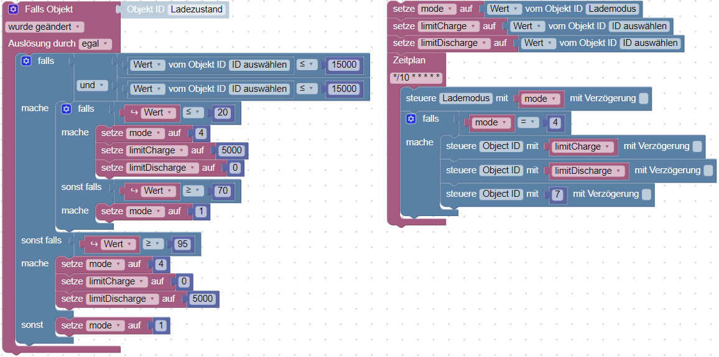
Task: Open the 'egal' trigger source dropdown
Action: (96, 45)
